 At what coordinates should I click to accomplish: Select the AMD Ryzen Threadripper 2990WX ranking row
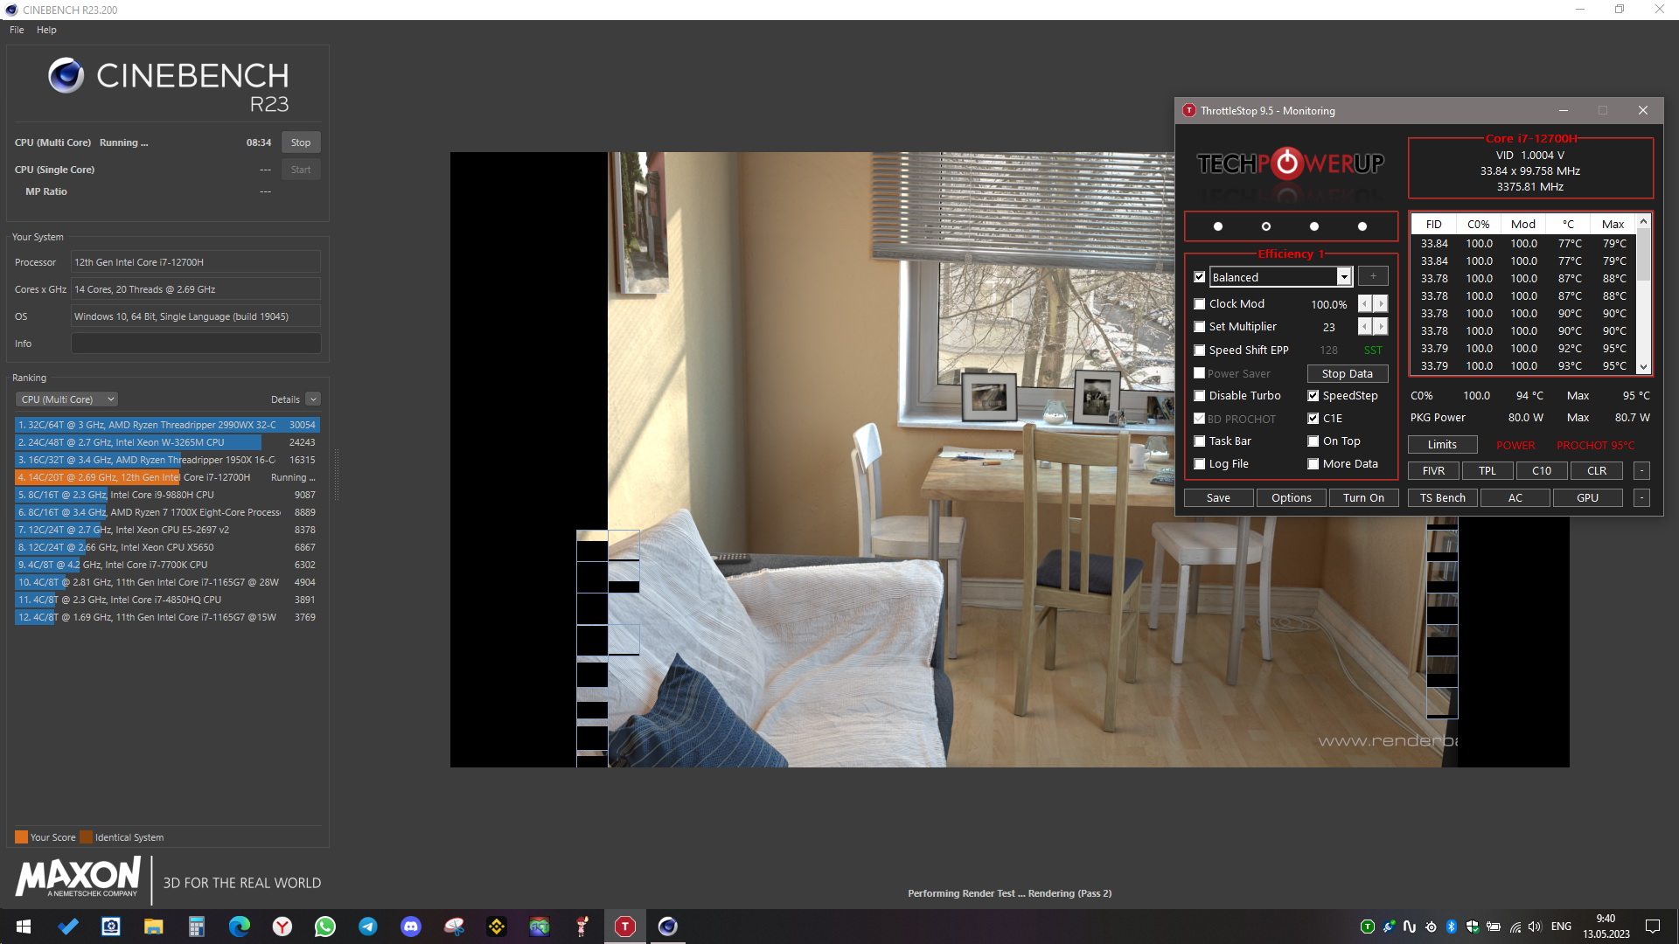167,426
